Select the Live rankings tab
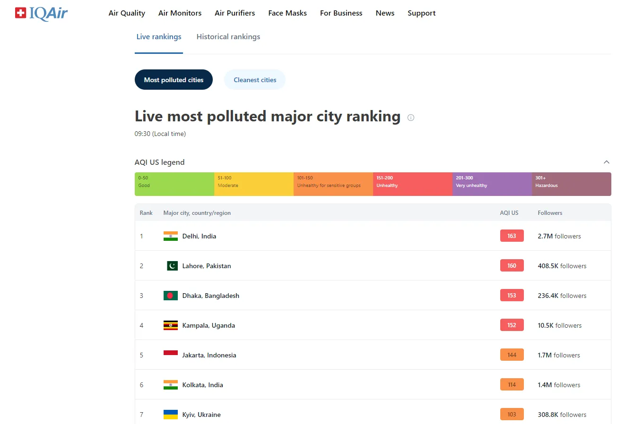Screen dimensions: 626x424 [x=159, y=37]
